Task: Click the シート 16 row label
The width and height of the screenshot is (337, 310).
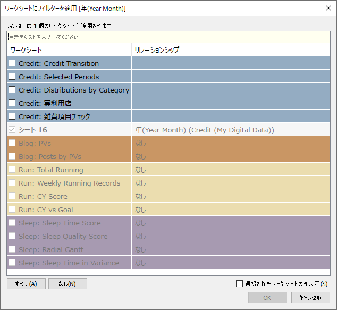Action: [32, 130]
